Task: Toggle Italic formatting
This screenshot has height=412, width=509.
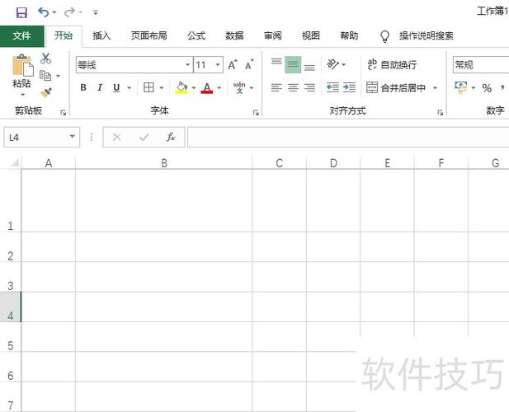Action: (100, 87)
